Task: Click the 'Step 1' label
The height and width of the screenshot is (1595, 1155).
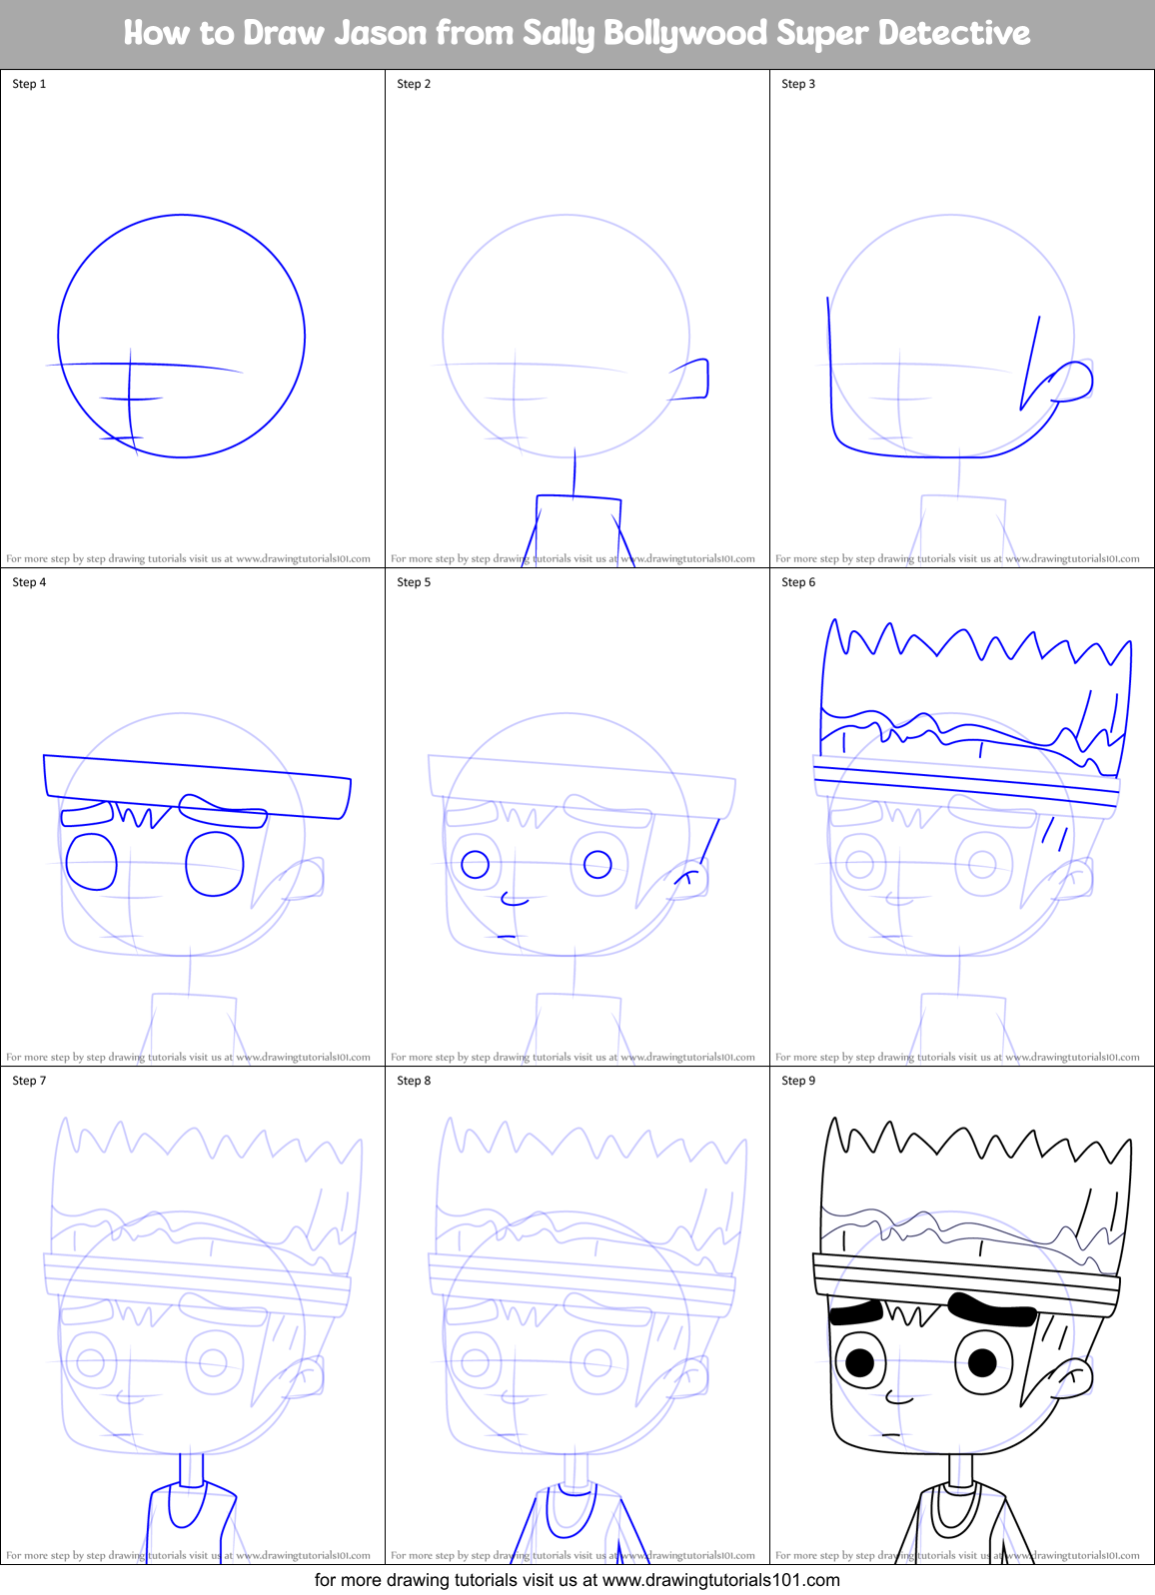Action: pos(29,84)
